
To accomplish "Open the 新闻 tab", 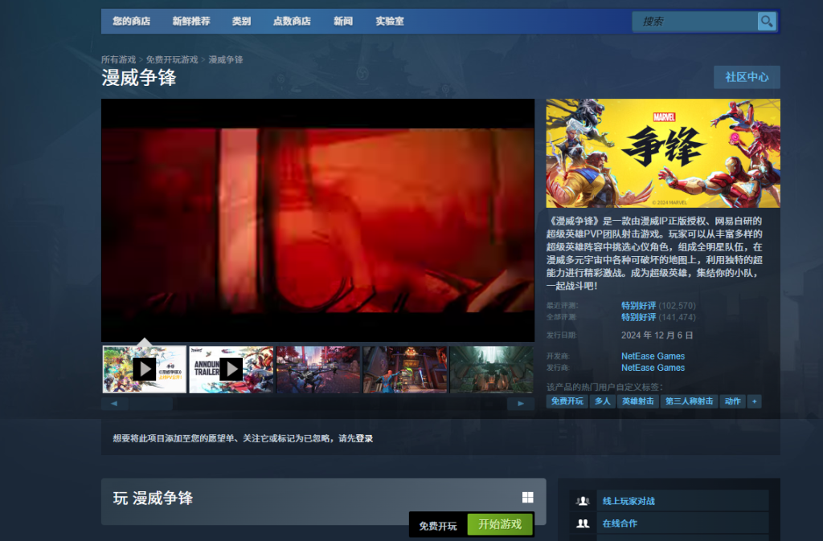I will point(343,22).
